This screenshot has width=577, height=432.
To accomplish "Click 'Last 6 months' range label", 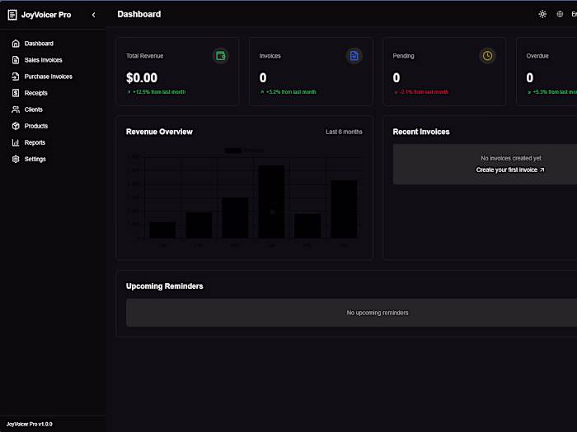I will (x=344, y=132).
